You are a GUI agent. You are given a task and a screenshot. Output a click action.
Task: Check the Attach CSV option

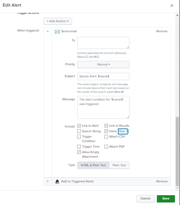[x=106, y=136]
